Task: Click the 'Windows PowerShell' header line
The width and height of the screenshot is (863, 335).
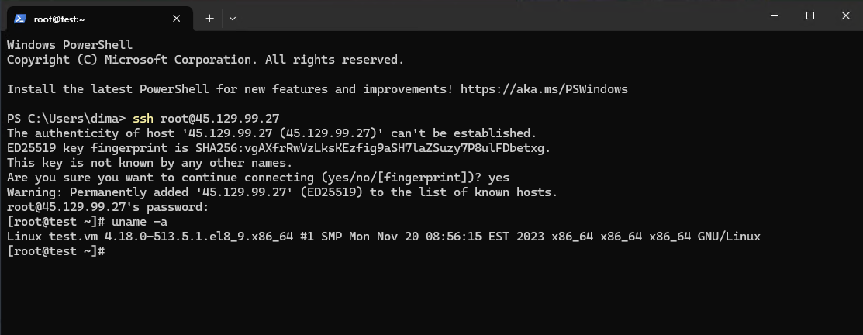Action: pyautogui.click(x=70, y=45)
